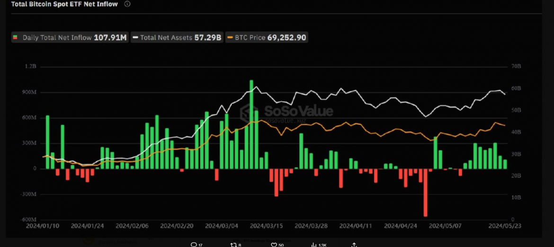The width and height of the screenshot is (554, 247).
Task: Select the 2024/01/10 date axis label
Action: pos(43,226)
